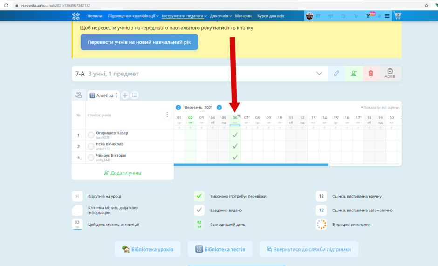This screenshot has height=266, width=438.
Task: Click the red trash delete class icon
Action: click(371, 74)
